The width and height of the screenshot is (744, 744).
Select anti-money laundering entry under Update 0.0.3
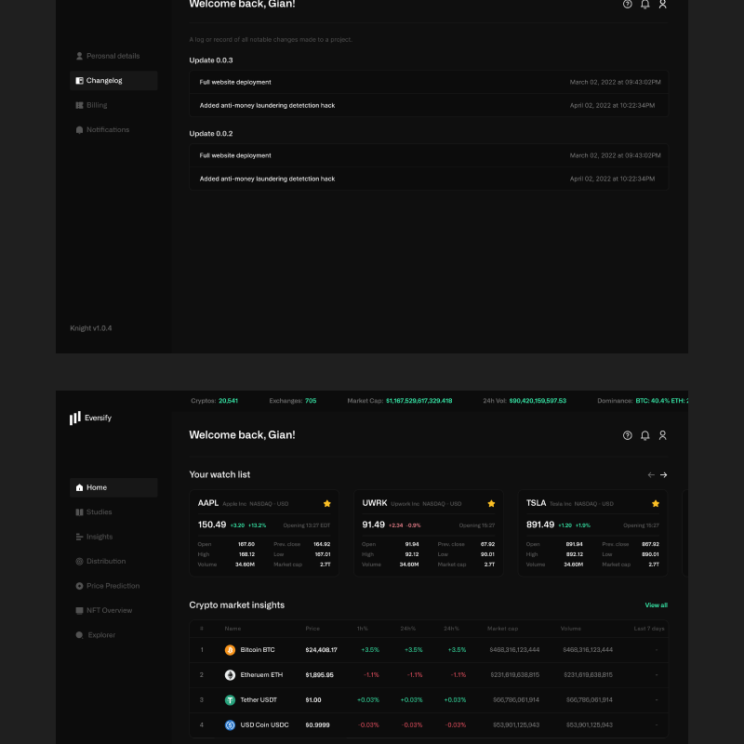pos(429,105)
